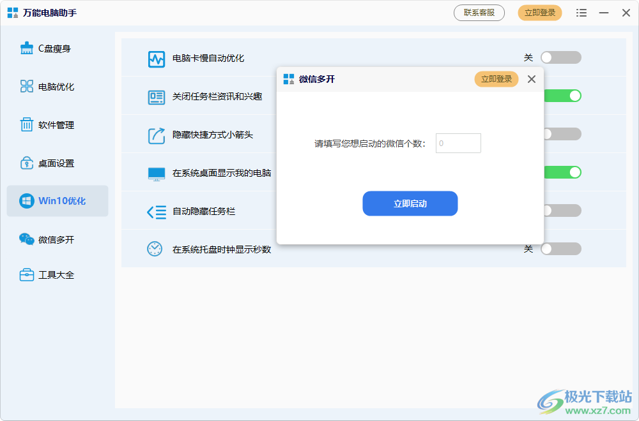Viewport: 639px width, 421px height.
Task: Open 联系客服 support
Action: tap(479, 12)
